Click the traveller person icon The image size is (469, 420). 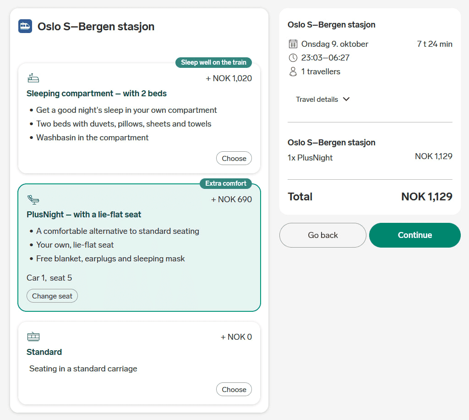(x=293, y=72)
